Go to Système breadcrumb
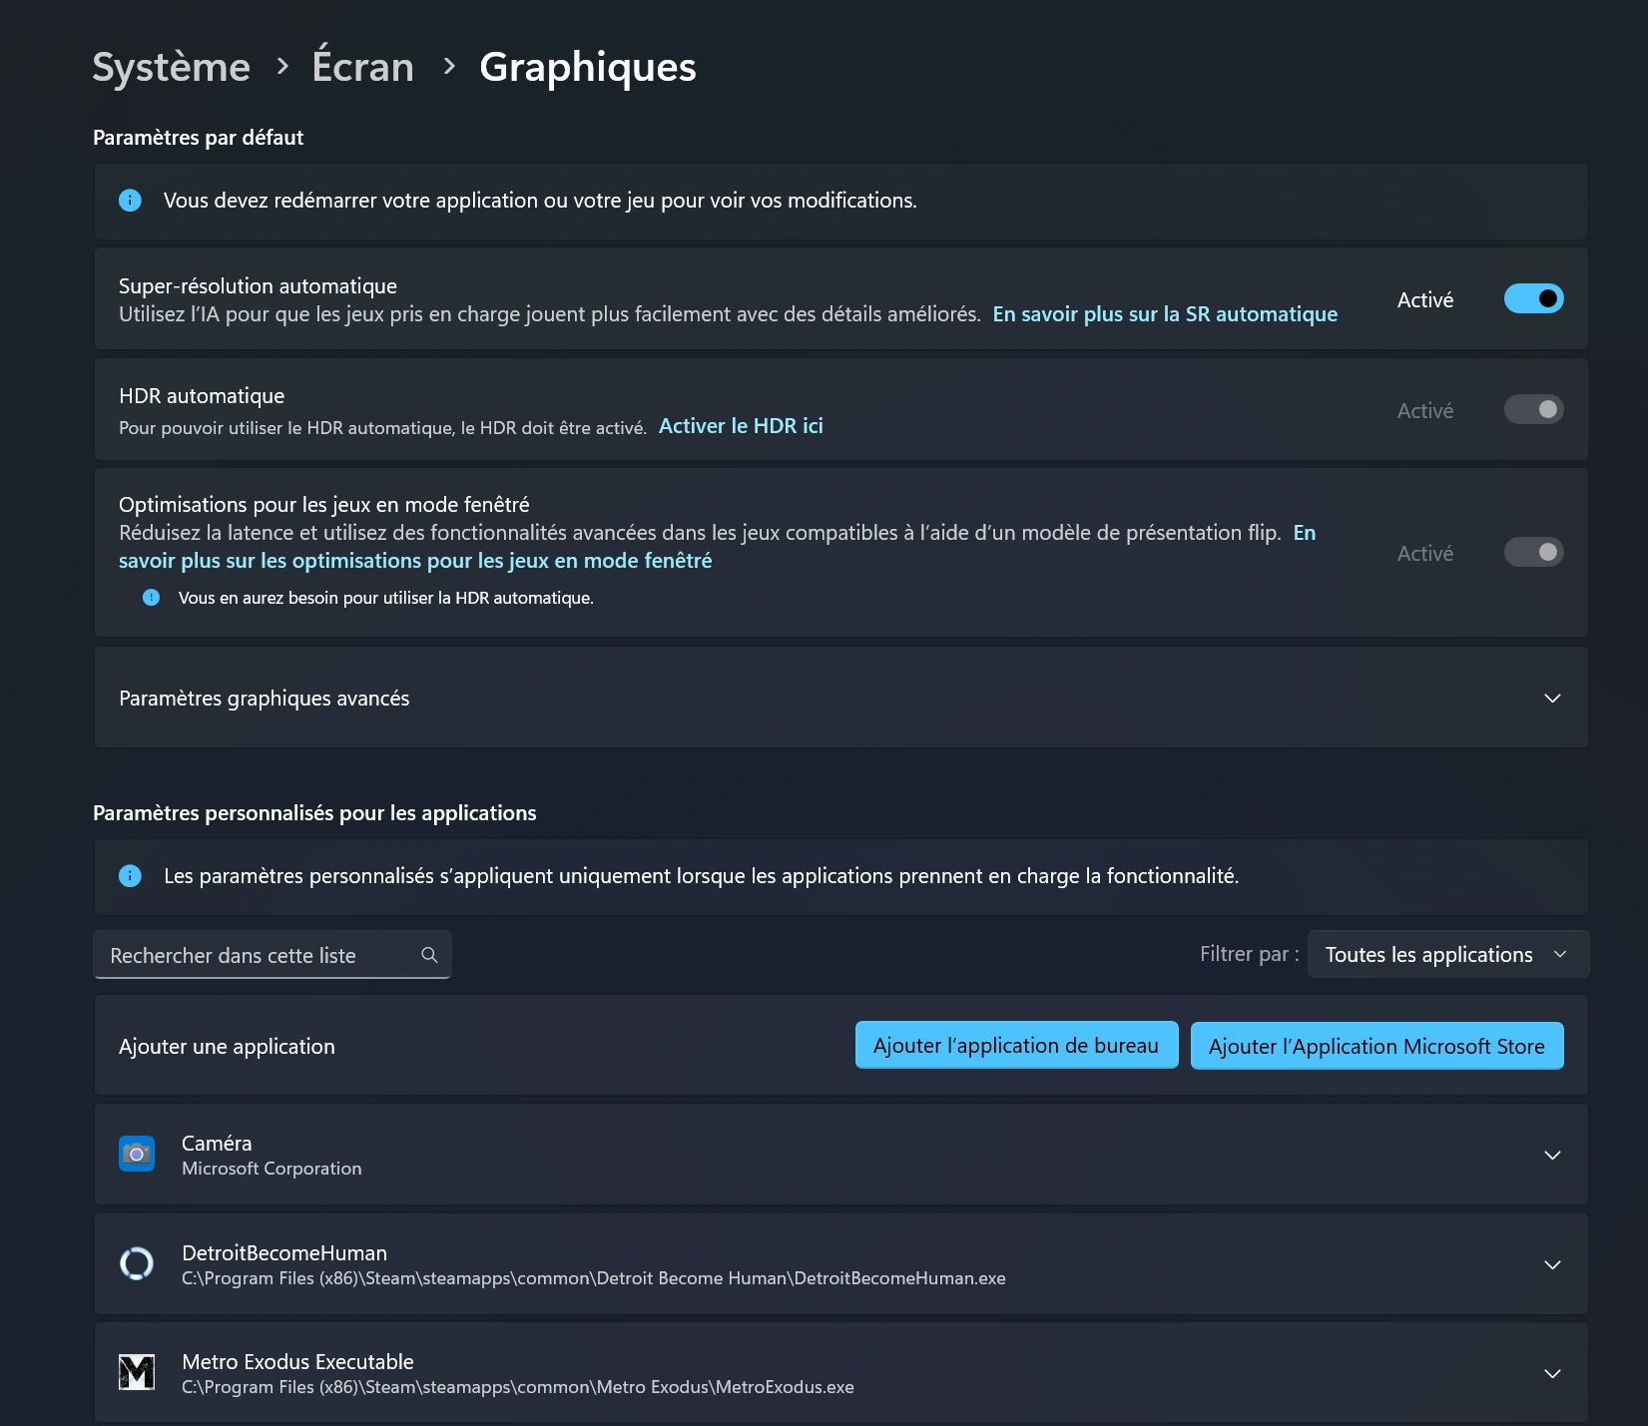The height and width of the screenshot is (1426, 1648). [172, 67]
